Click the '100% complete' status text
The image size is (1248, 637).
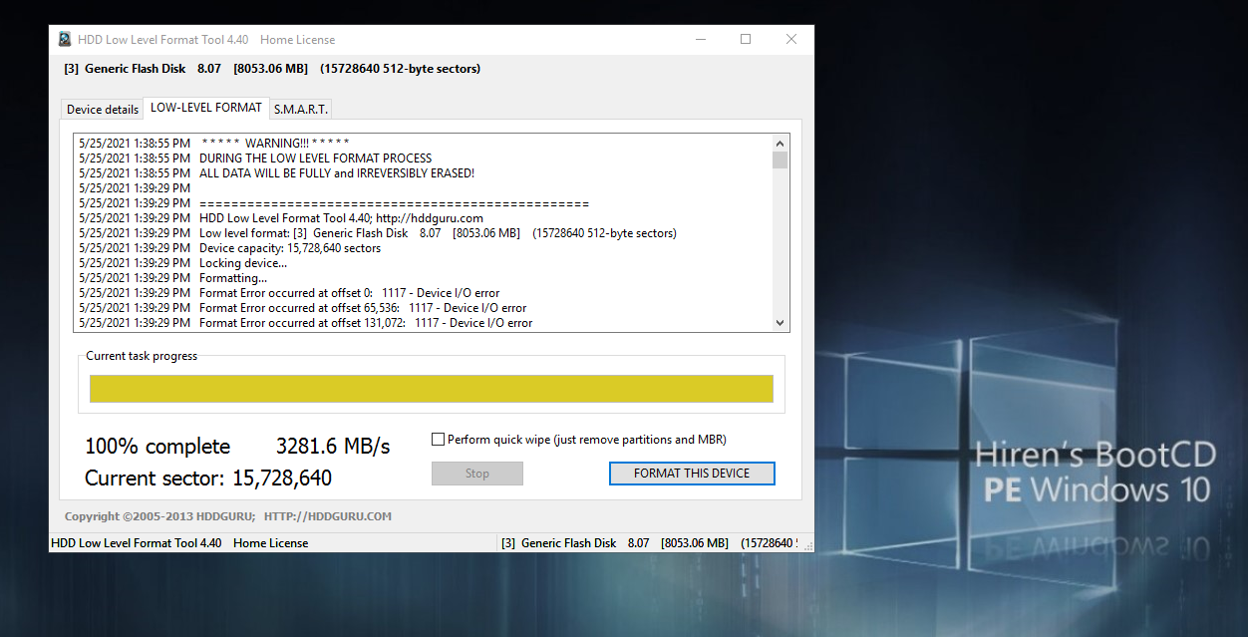(x=157, y=447)
